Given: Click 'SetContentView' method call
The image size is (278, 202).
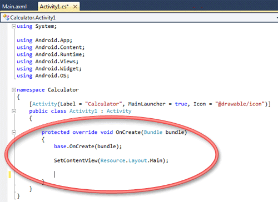Looking at the screenshot, I should (76, 160).
